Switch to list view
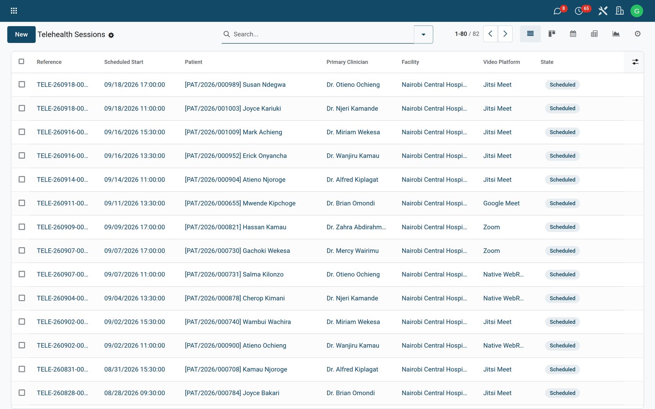The width and height of the screenshot is (655, 409). click(x=530, y=34)
